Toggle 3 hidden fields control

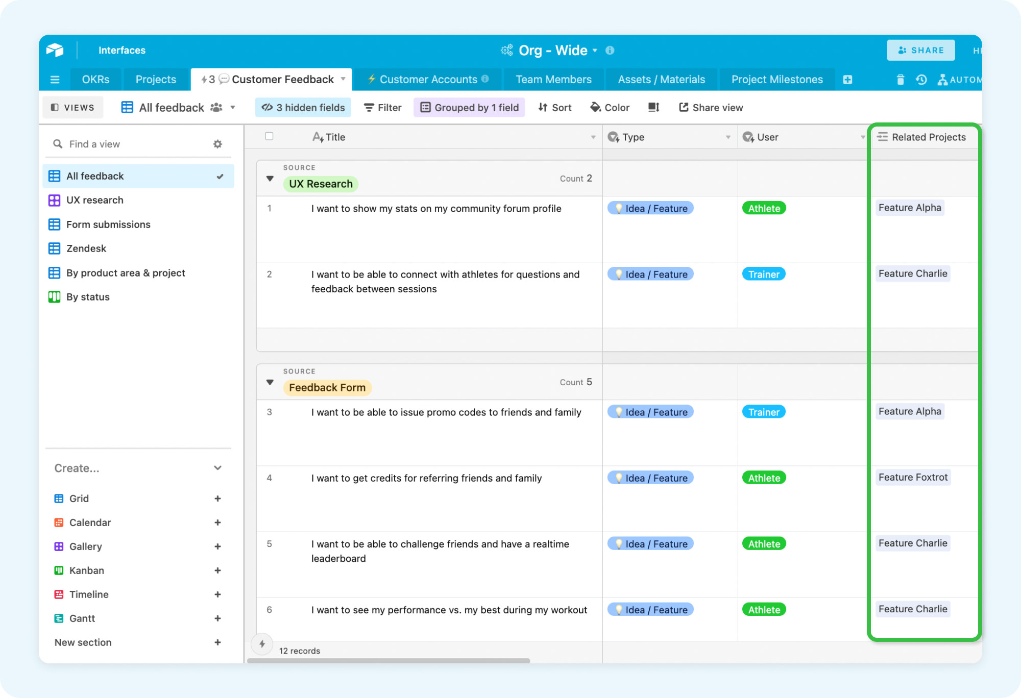303,107
